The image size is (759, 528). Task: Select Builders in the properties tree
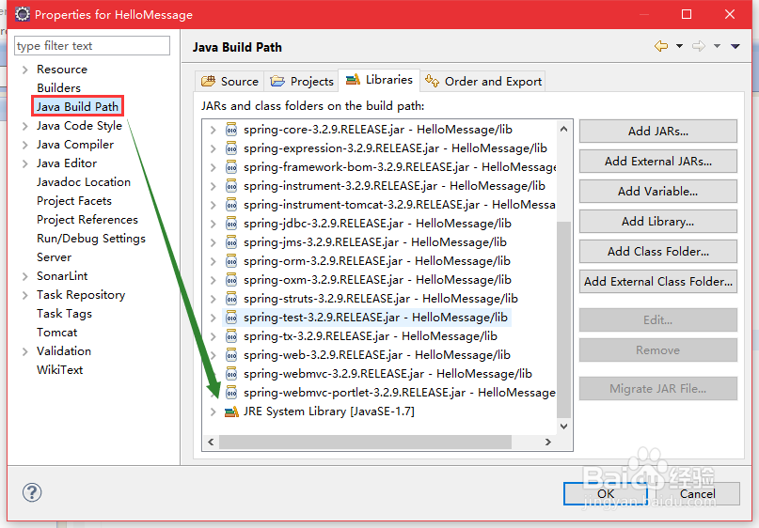58,88
